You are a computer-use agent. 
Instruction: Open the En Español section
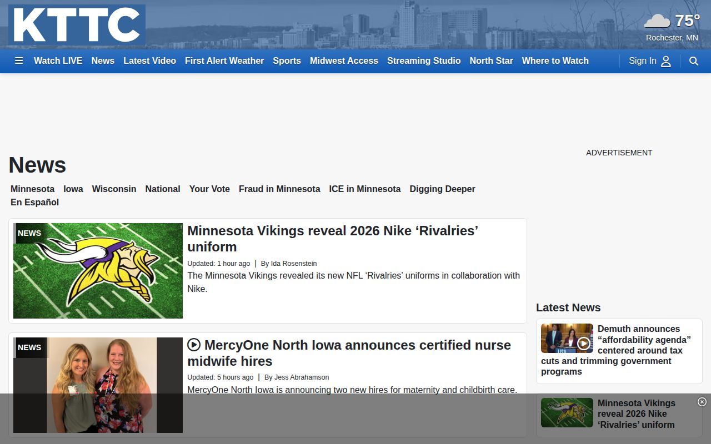[34, 202]
